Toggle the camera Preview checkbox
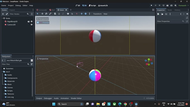Image resolution: width=190 pixels, height=107 pixels. coord(38,23)
